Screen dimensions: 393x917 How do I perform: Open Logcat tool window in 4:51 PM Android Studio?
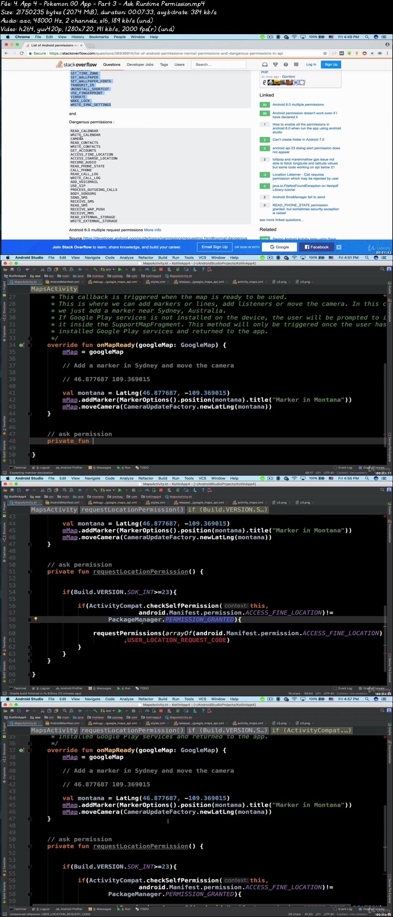(x=41, y=468)
